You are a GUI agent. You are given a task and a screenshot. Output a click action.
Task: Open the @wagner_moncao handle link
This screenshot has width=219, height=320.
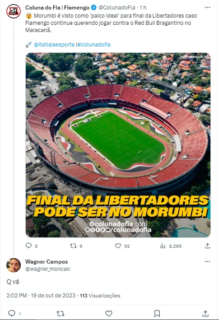click(x=47, y=269)
